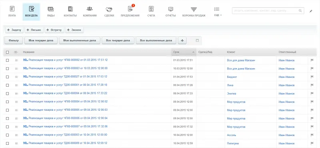Screen dimensions: 320x148
Task: Open activity ЧП00-000002 от 01.03.2015
Action: 68,60
